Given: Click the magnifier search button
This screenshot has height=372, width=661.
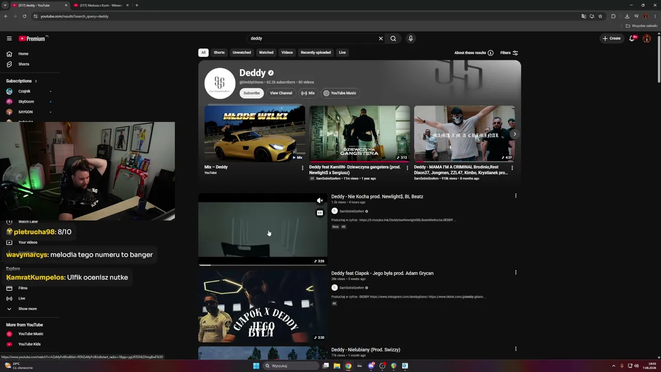Looking at the screenshot, I should 393,38.
